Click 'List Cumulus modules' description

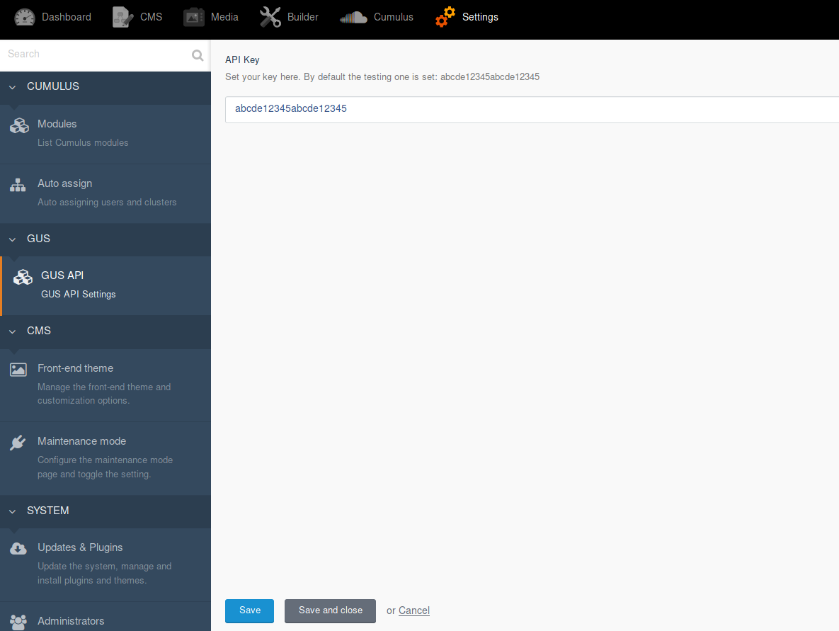click(83, 143)
